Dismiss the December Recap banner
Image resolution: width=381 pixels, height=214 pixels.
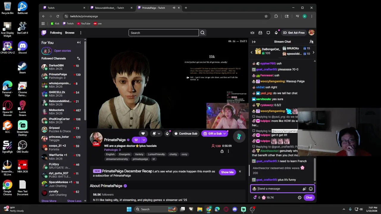point(240,171)
